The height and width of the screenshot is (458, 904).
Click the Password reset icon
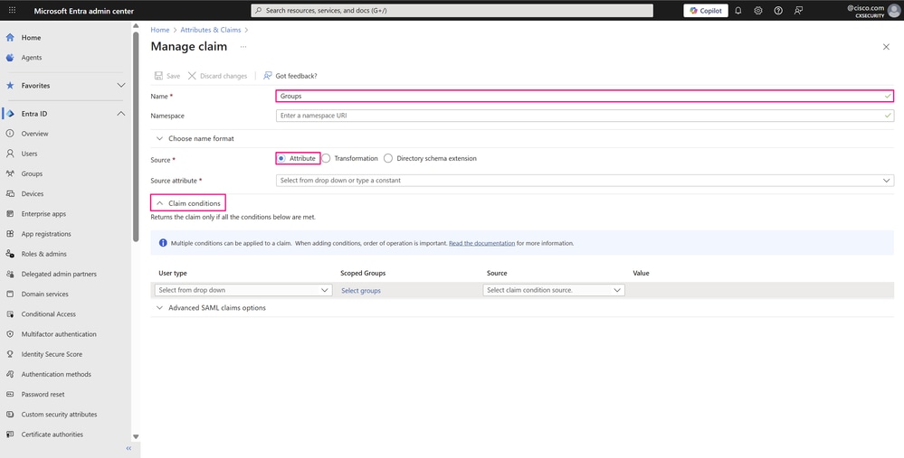tap(10, 394)
